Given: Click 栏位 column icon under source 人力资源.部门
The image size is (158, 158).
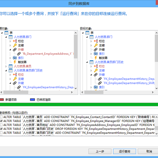Looking at the screenshot, I should tap(14, 41).
